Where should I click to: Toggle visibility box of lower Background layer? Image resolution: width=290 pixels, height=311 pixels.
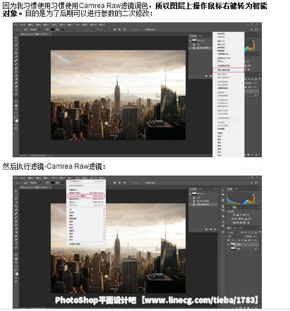coord(228,248)
